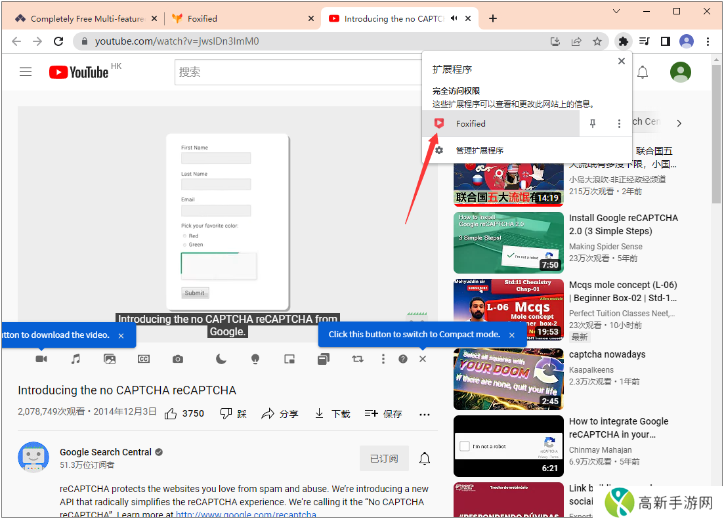Click the green color field in the form
Screen dimensions: 724x519
tap(219, 265)
